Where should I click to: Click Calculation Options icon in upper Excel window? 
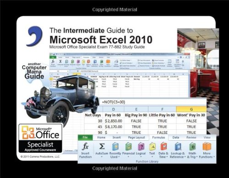177,62
